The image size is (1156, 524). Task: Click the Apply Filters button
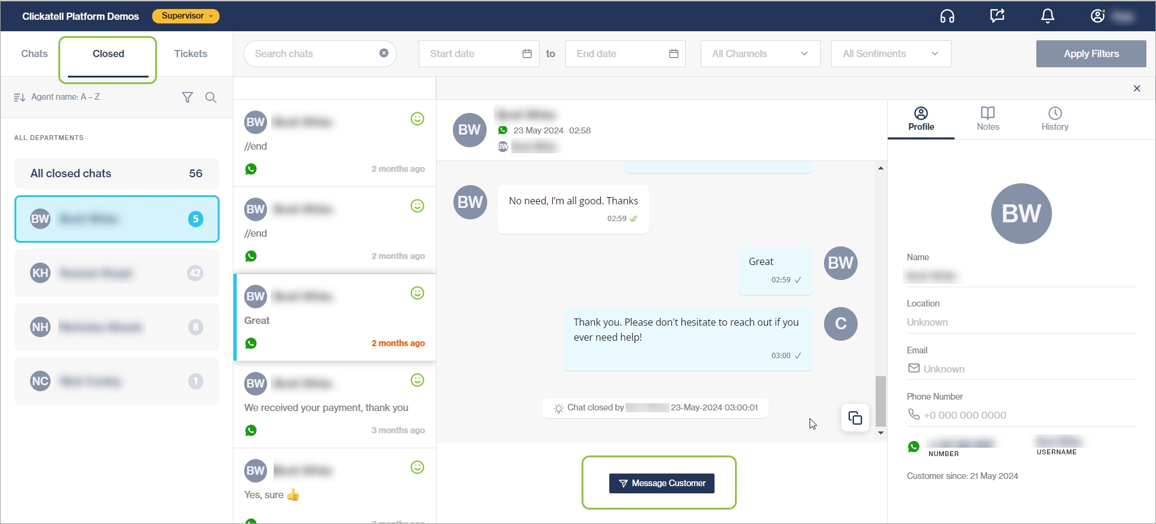pos(1090,54)
